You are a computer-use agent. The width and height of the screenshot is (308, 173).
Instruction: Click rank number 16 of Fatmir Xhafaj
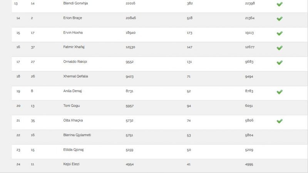click(18, 47)
